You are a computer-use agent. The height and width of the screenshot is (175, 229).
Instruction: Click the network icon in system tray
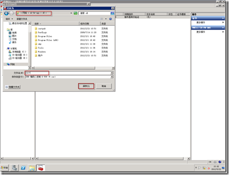click(204, 168)
